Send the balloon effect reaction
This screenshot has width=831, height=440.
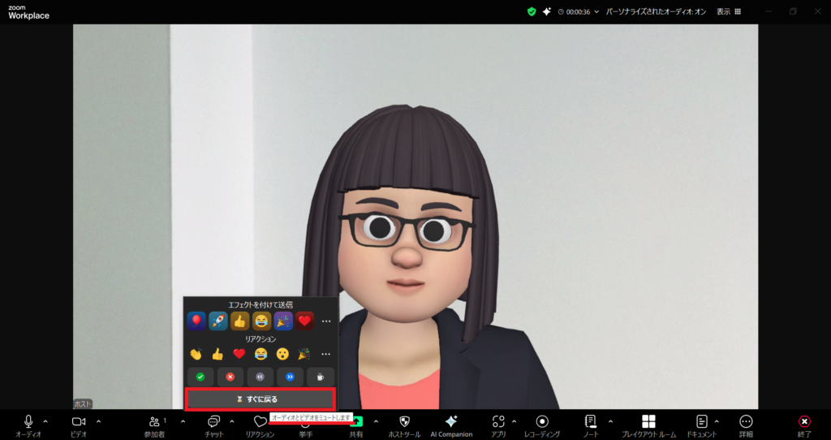pyautogui.click(x=196, y=321)
